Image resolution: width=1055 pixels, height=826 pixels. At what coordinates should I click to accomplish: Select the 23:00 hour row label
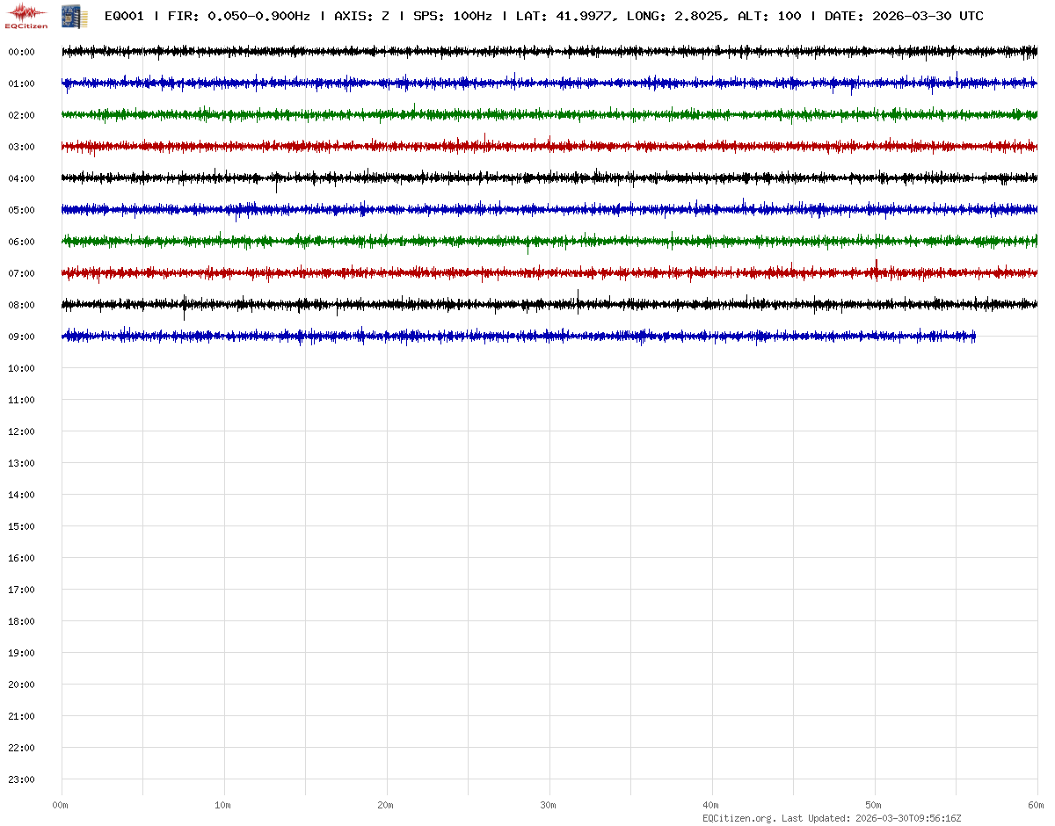point(21,779)
